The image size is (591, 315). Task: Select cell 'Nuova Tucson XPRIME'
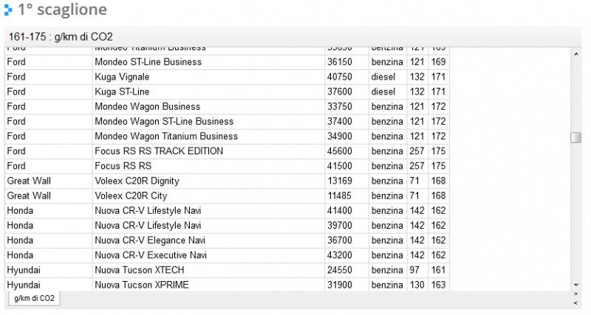click(209, 285)
